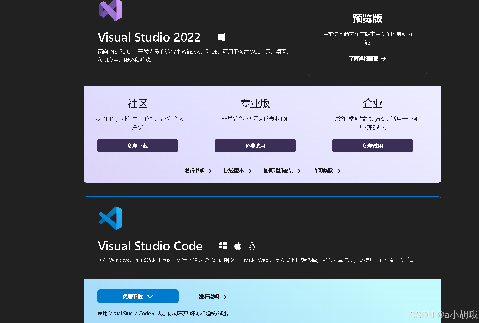Download the Community edition with 免费下载

tap(137, 146)
